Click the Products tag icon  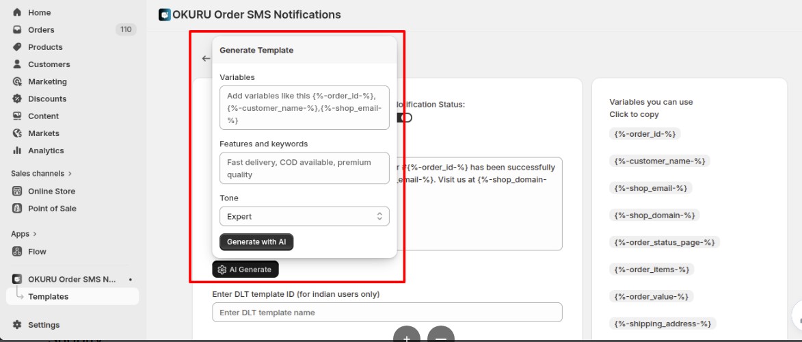17,47
